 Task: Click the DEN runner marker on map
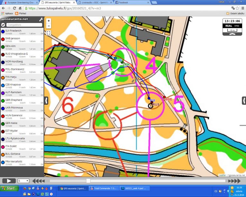click(122, 62)
